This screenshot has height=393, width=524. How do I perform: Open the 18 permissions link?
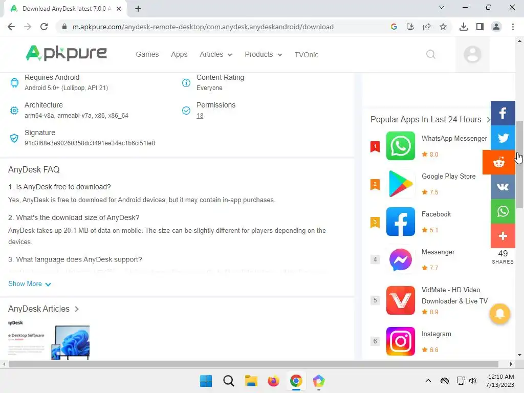click(200, 116)
